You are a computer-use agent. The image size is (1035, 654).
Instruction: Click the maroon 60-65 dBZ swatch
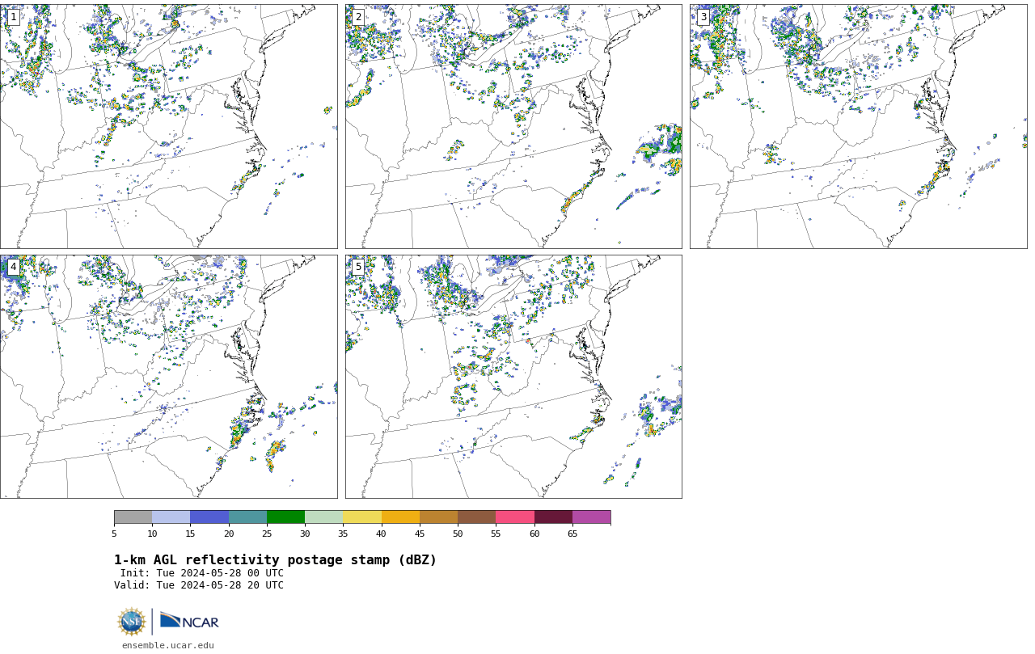(553, 517)
